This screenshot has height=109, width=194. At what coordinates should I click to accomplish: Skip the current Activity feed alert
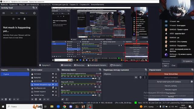(x=19, y=19)
